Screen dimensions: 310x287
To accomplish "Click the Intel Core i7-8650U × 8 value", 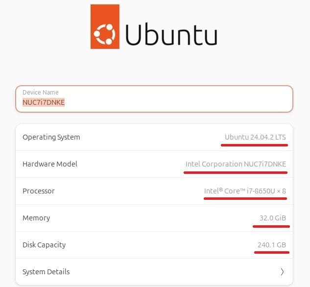I will (245, 191).
